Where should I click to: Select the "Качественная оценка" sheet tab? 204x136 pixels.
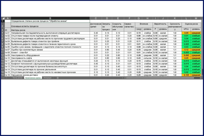click(32, 78)
